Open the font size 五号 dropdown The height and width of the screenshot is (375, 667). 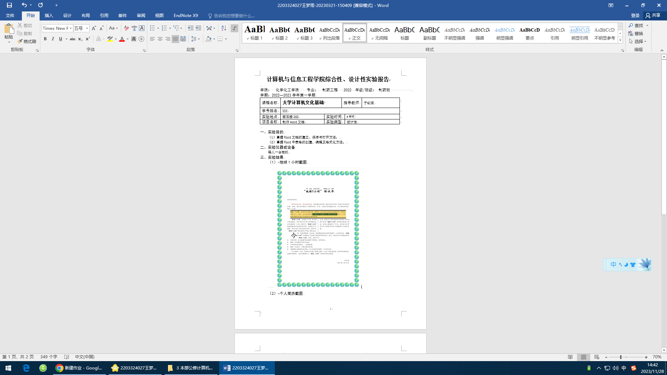pos(87,28)
